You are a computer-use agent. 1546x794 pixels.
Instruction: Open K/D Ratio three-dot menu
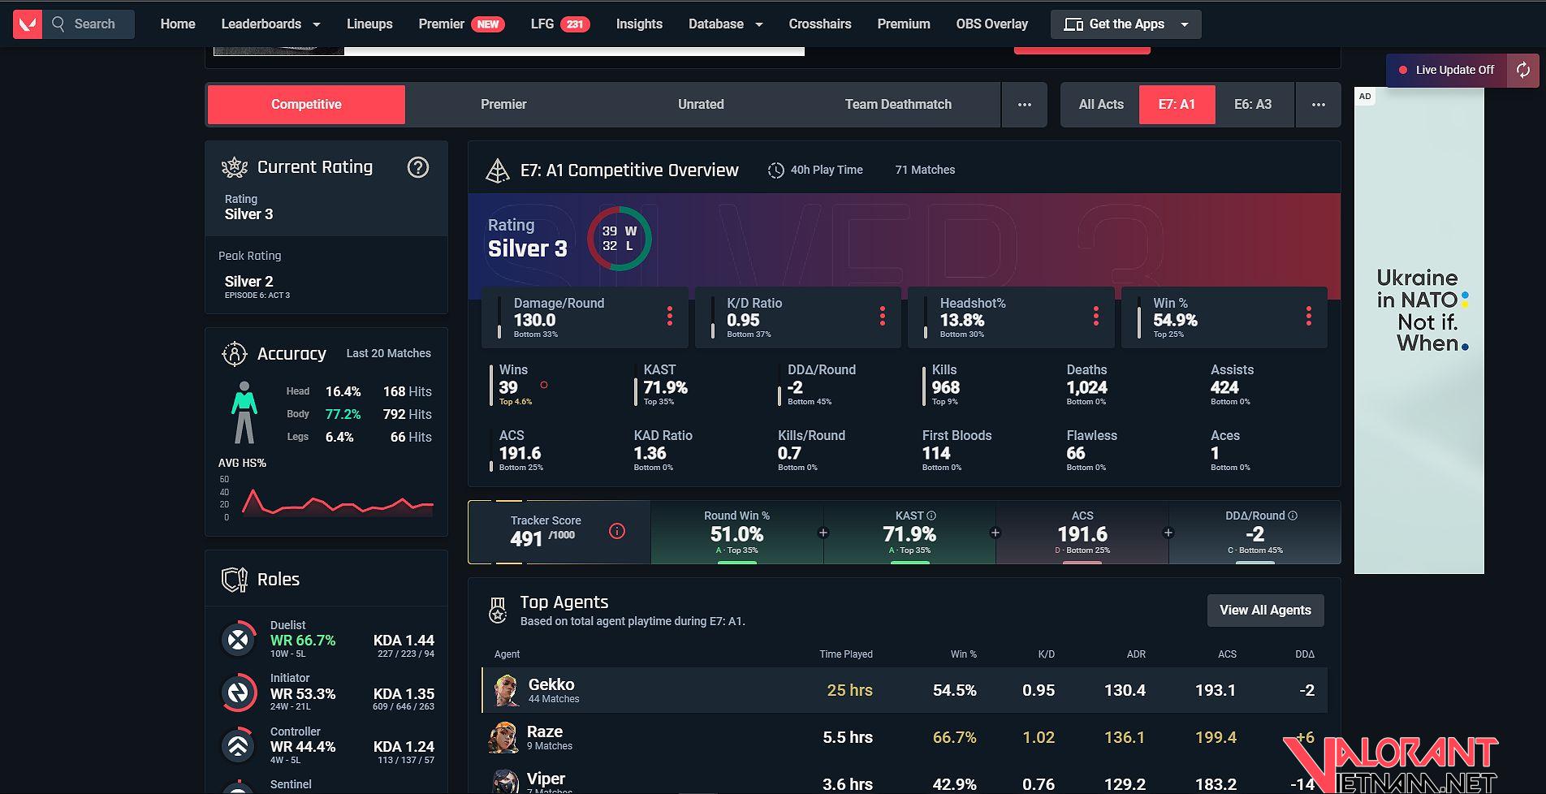[883, 317]
